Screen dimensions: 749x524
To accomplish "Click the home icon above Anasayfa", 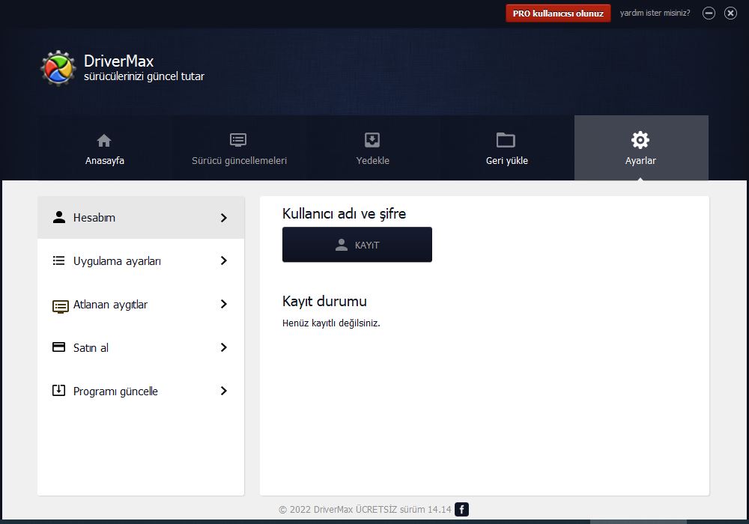I will 104,140.
